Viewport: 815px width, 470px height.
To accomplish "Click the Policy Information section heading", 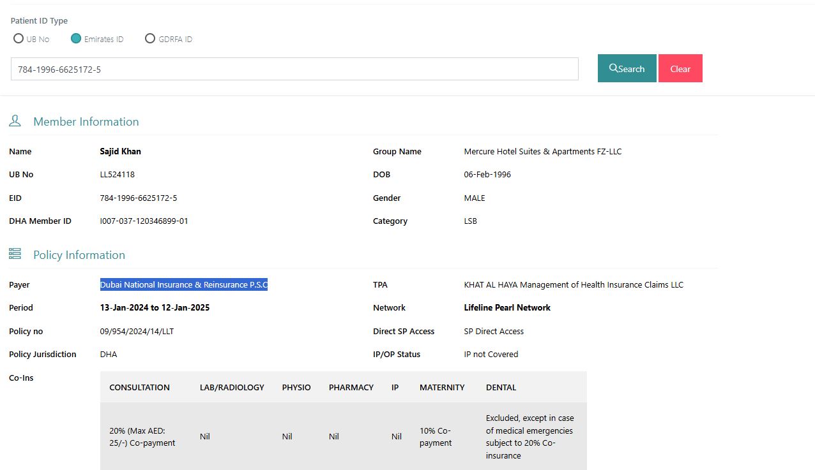I will coord(79,255).
